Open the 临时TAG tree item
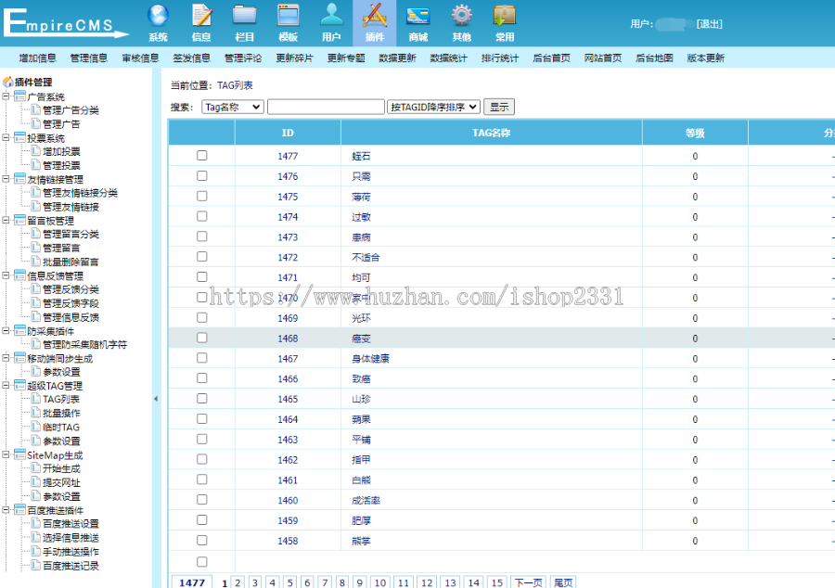The height and width of the screenshot is (588, 835). pyautogui.click(x=61, y=427)
